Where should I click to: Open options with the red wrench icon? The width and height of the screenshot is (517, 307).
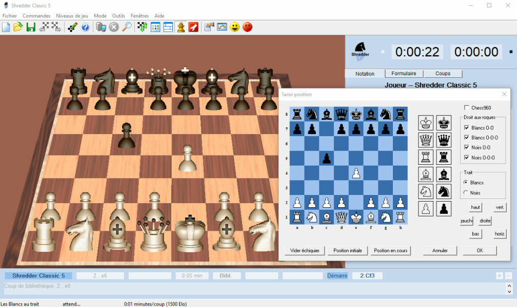(x=193, y=27)
